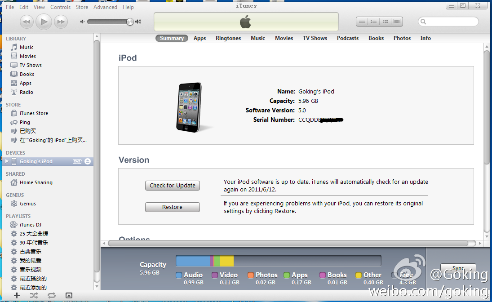Click the blue Audio legend swatch
The width and height of the screenshot is (492, 302).
[179, 275]
